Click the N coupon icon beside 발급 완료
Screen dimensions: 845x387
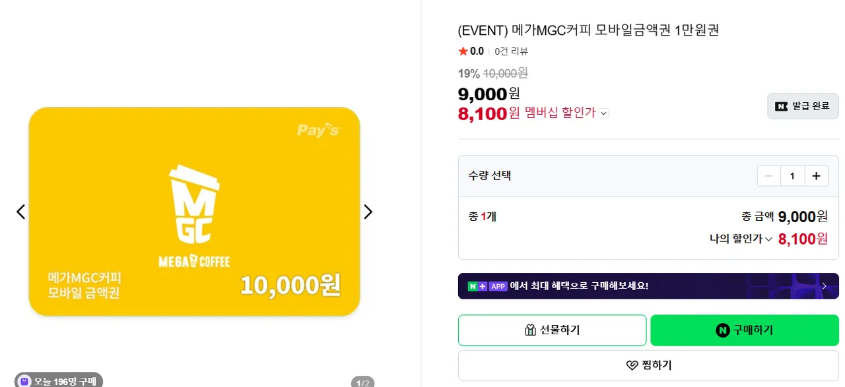coord(782,106)
